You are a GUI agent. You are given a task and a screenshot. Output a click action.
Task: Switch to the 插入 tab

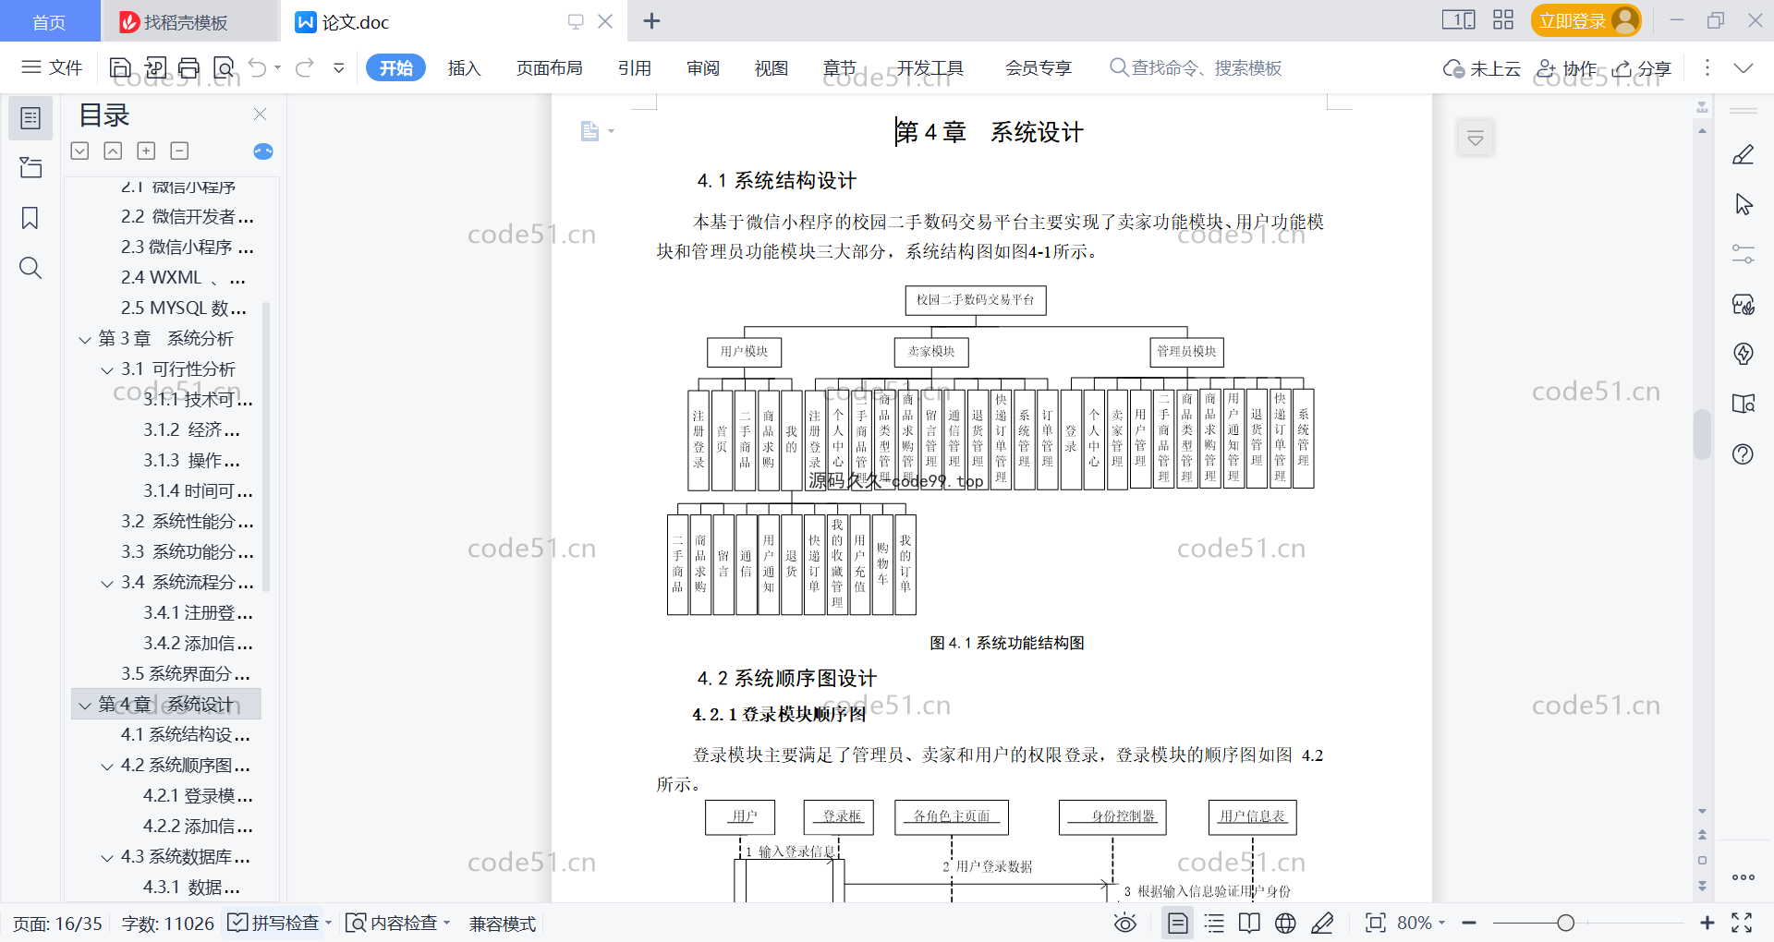464,68
